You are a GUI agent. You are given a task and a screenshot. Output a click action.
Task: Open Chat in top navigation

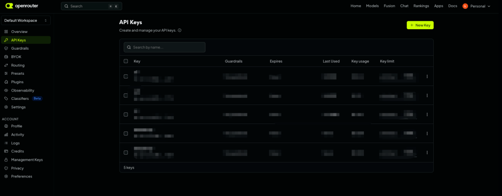pyautogui.click(x=404, y=6)
